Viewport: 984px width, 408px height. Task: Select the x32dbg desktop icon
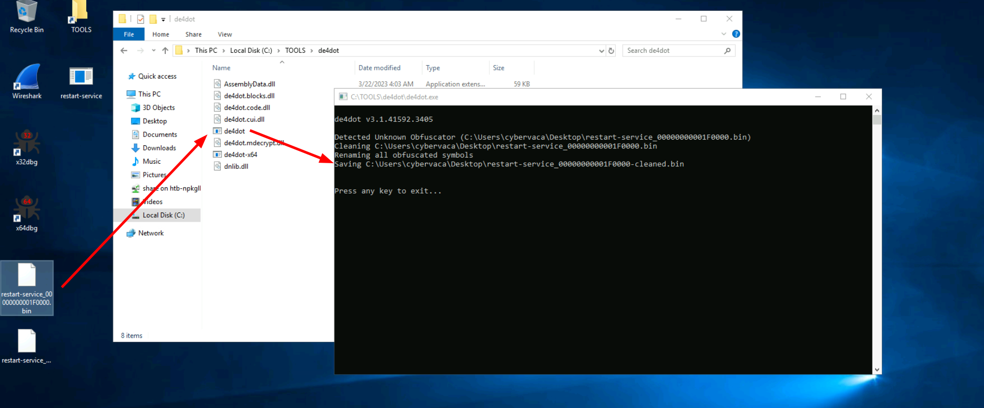click(27, 147)
